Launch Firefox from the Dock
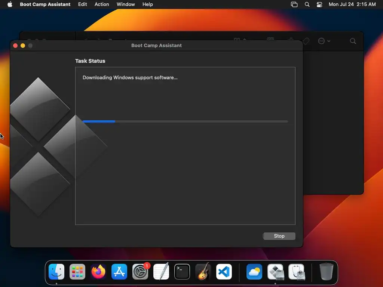The height and width of the screenshot is (287, 383). click(98, 272)
